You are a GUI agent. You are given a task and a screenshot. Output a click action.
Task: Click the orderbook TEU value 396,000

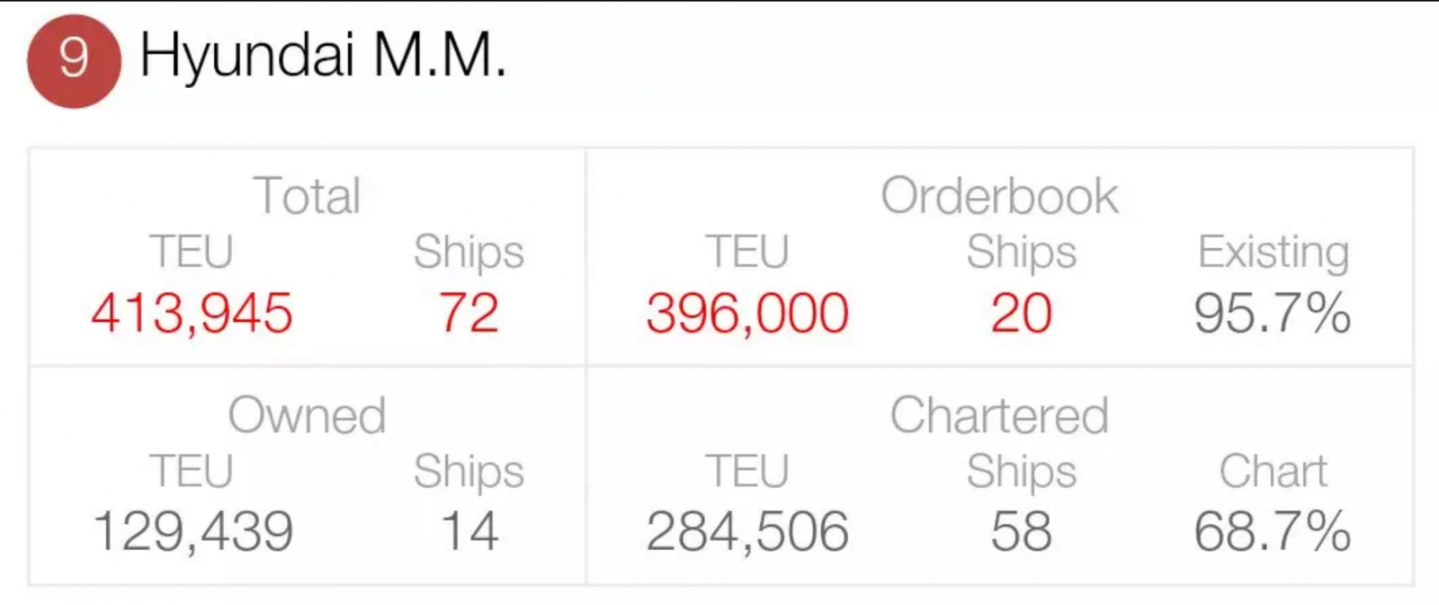(x=747, y=313)
